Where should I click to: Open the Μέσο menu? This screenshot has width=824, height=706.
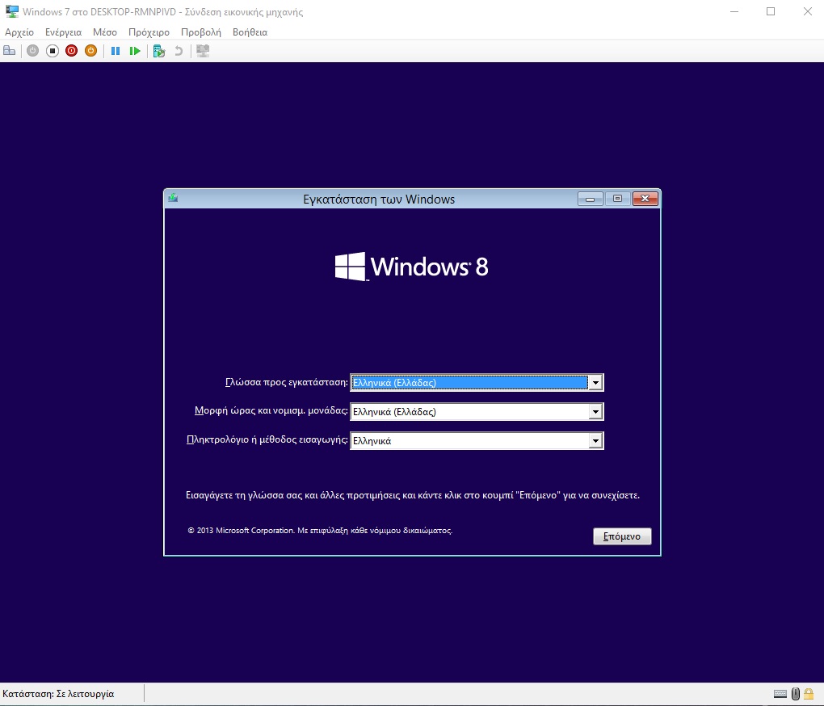(x=105, y=32)
